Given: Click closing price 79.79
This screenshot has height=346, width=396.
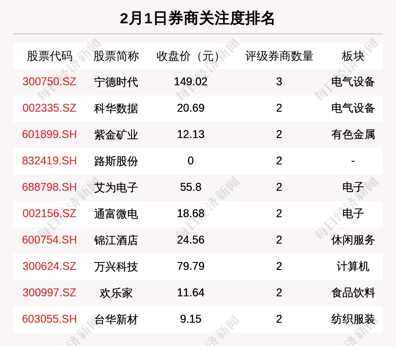Looking at the screenshot, I should click(x=191, y=266).
